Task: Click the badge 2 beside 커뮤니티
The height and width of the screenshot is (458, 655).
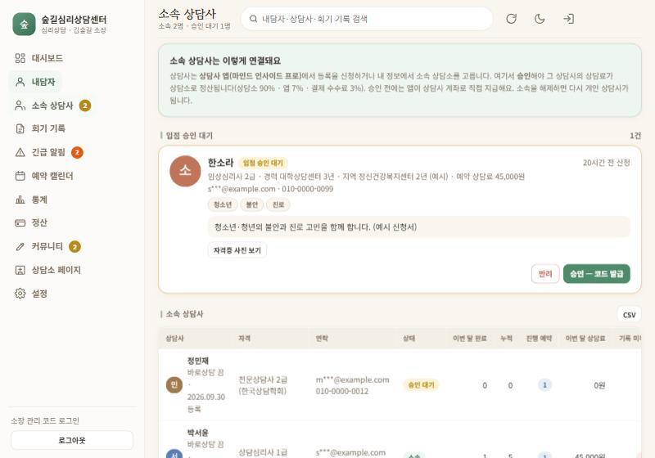Action: pos(75,246)
